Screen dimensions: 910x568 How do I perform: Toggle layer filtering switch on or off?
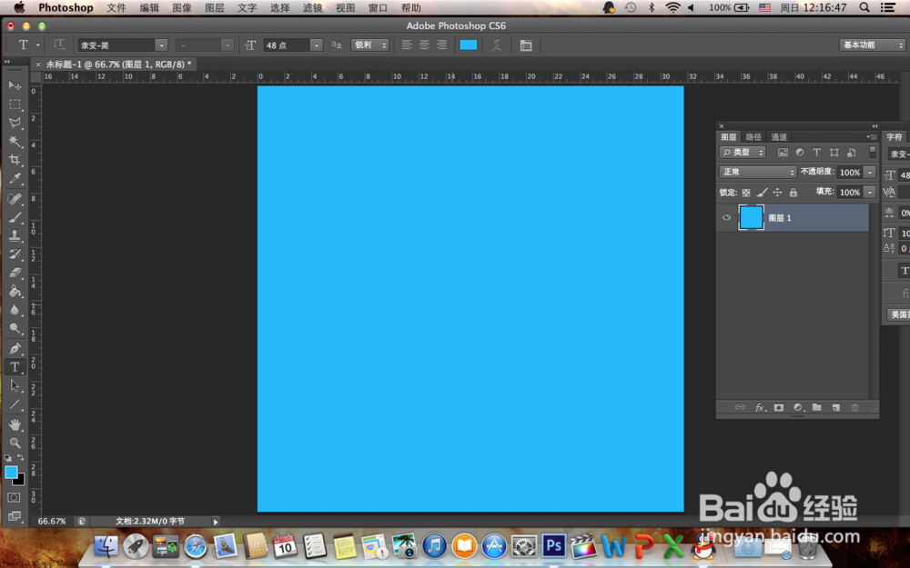click(872, 152)
